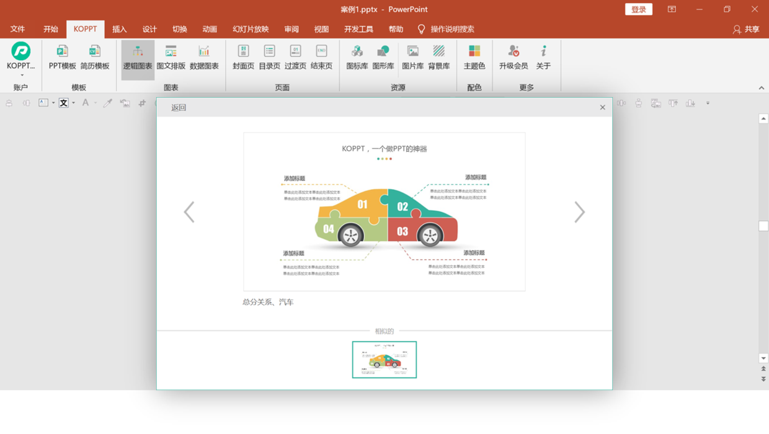
Task: Insert a 目录页 contents page
Action: (x=269, y=58)
